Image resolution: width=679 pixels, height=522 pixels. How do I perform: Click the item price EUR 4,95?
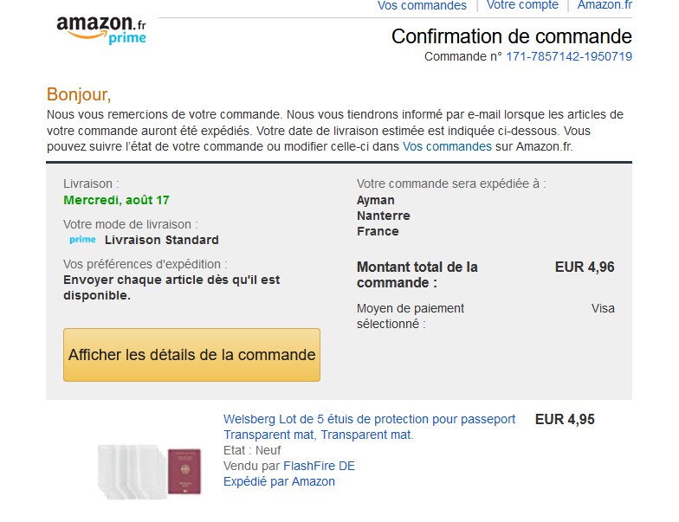coord(565,420)
